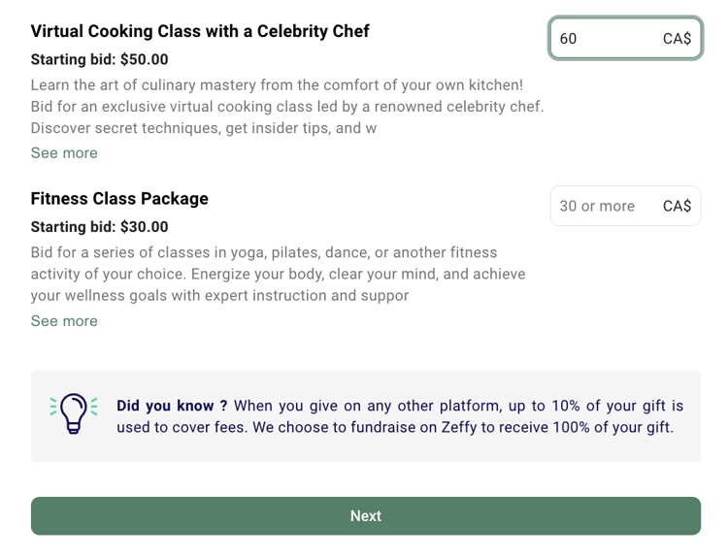Screen dimensions: 728x558
Task: Click CA$ label in the fitness bid box
Action: (677, 206)
